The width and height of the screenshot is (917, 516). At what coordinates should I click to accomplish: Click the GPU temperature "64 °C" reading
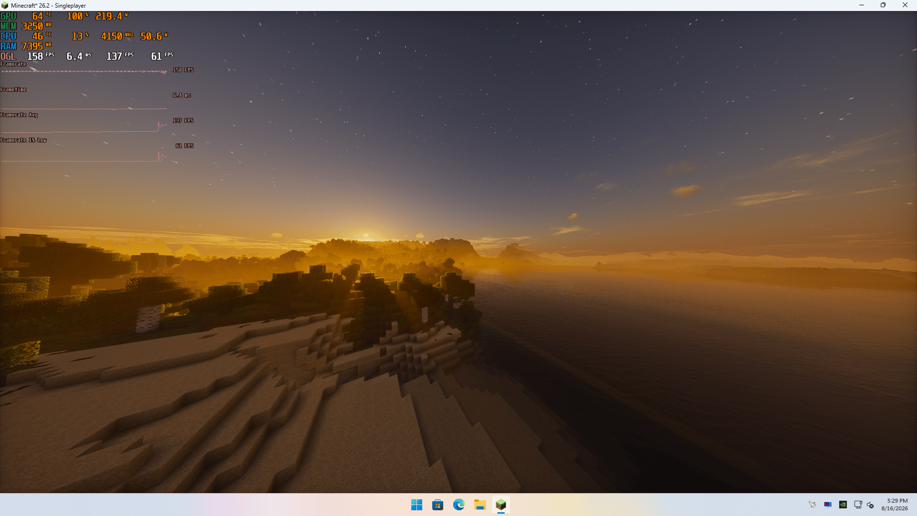42,16
